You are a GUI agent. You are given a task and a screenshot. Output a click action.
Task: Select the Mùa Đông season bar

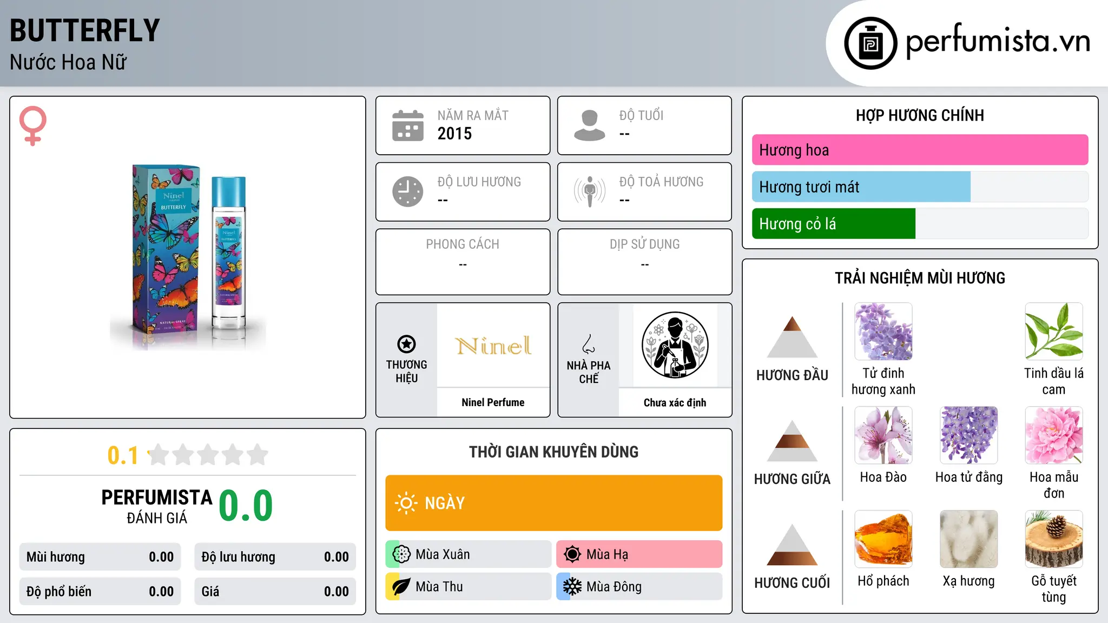(639, 587)
